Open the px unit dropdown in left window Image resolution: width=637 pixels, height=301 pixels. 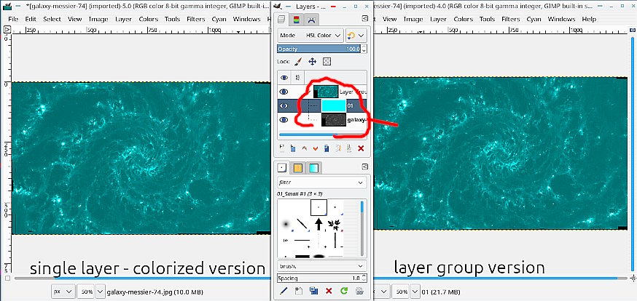coord(63,292)
